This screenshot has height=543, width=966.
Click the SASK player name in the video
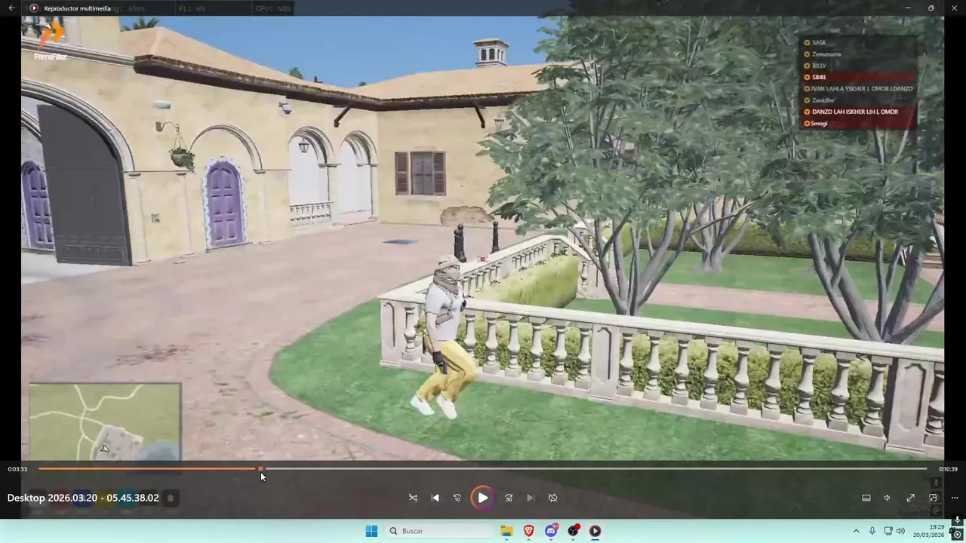click(x=819, y=43)
